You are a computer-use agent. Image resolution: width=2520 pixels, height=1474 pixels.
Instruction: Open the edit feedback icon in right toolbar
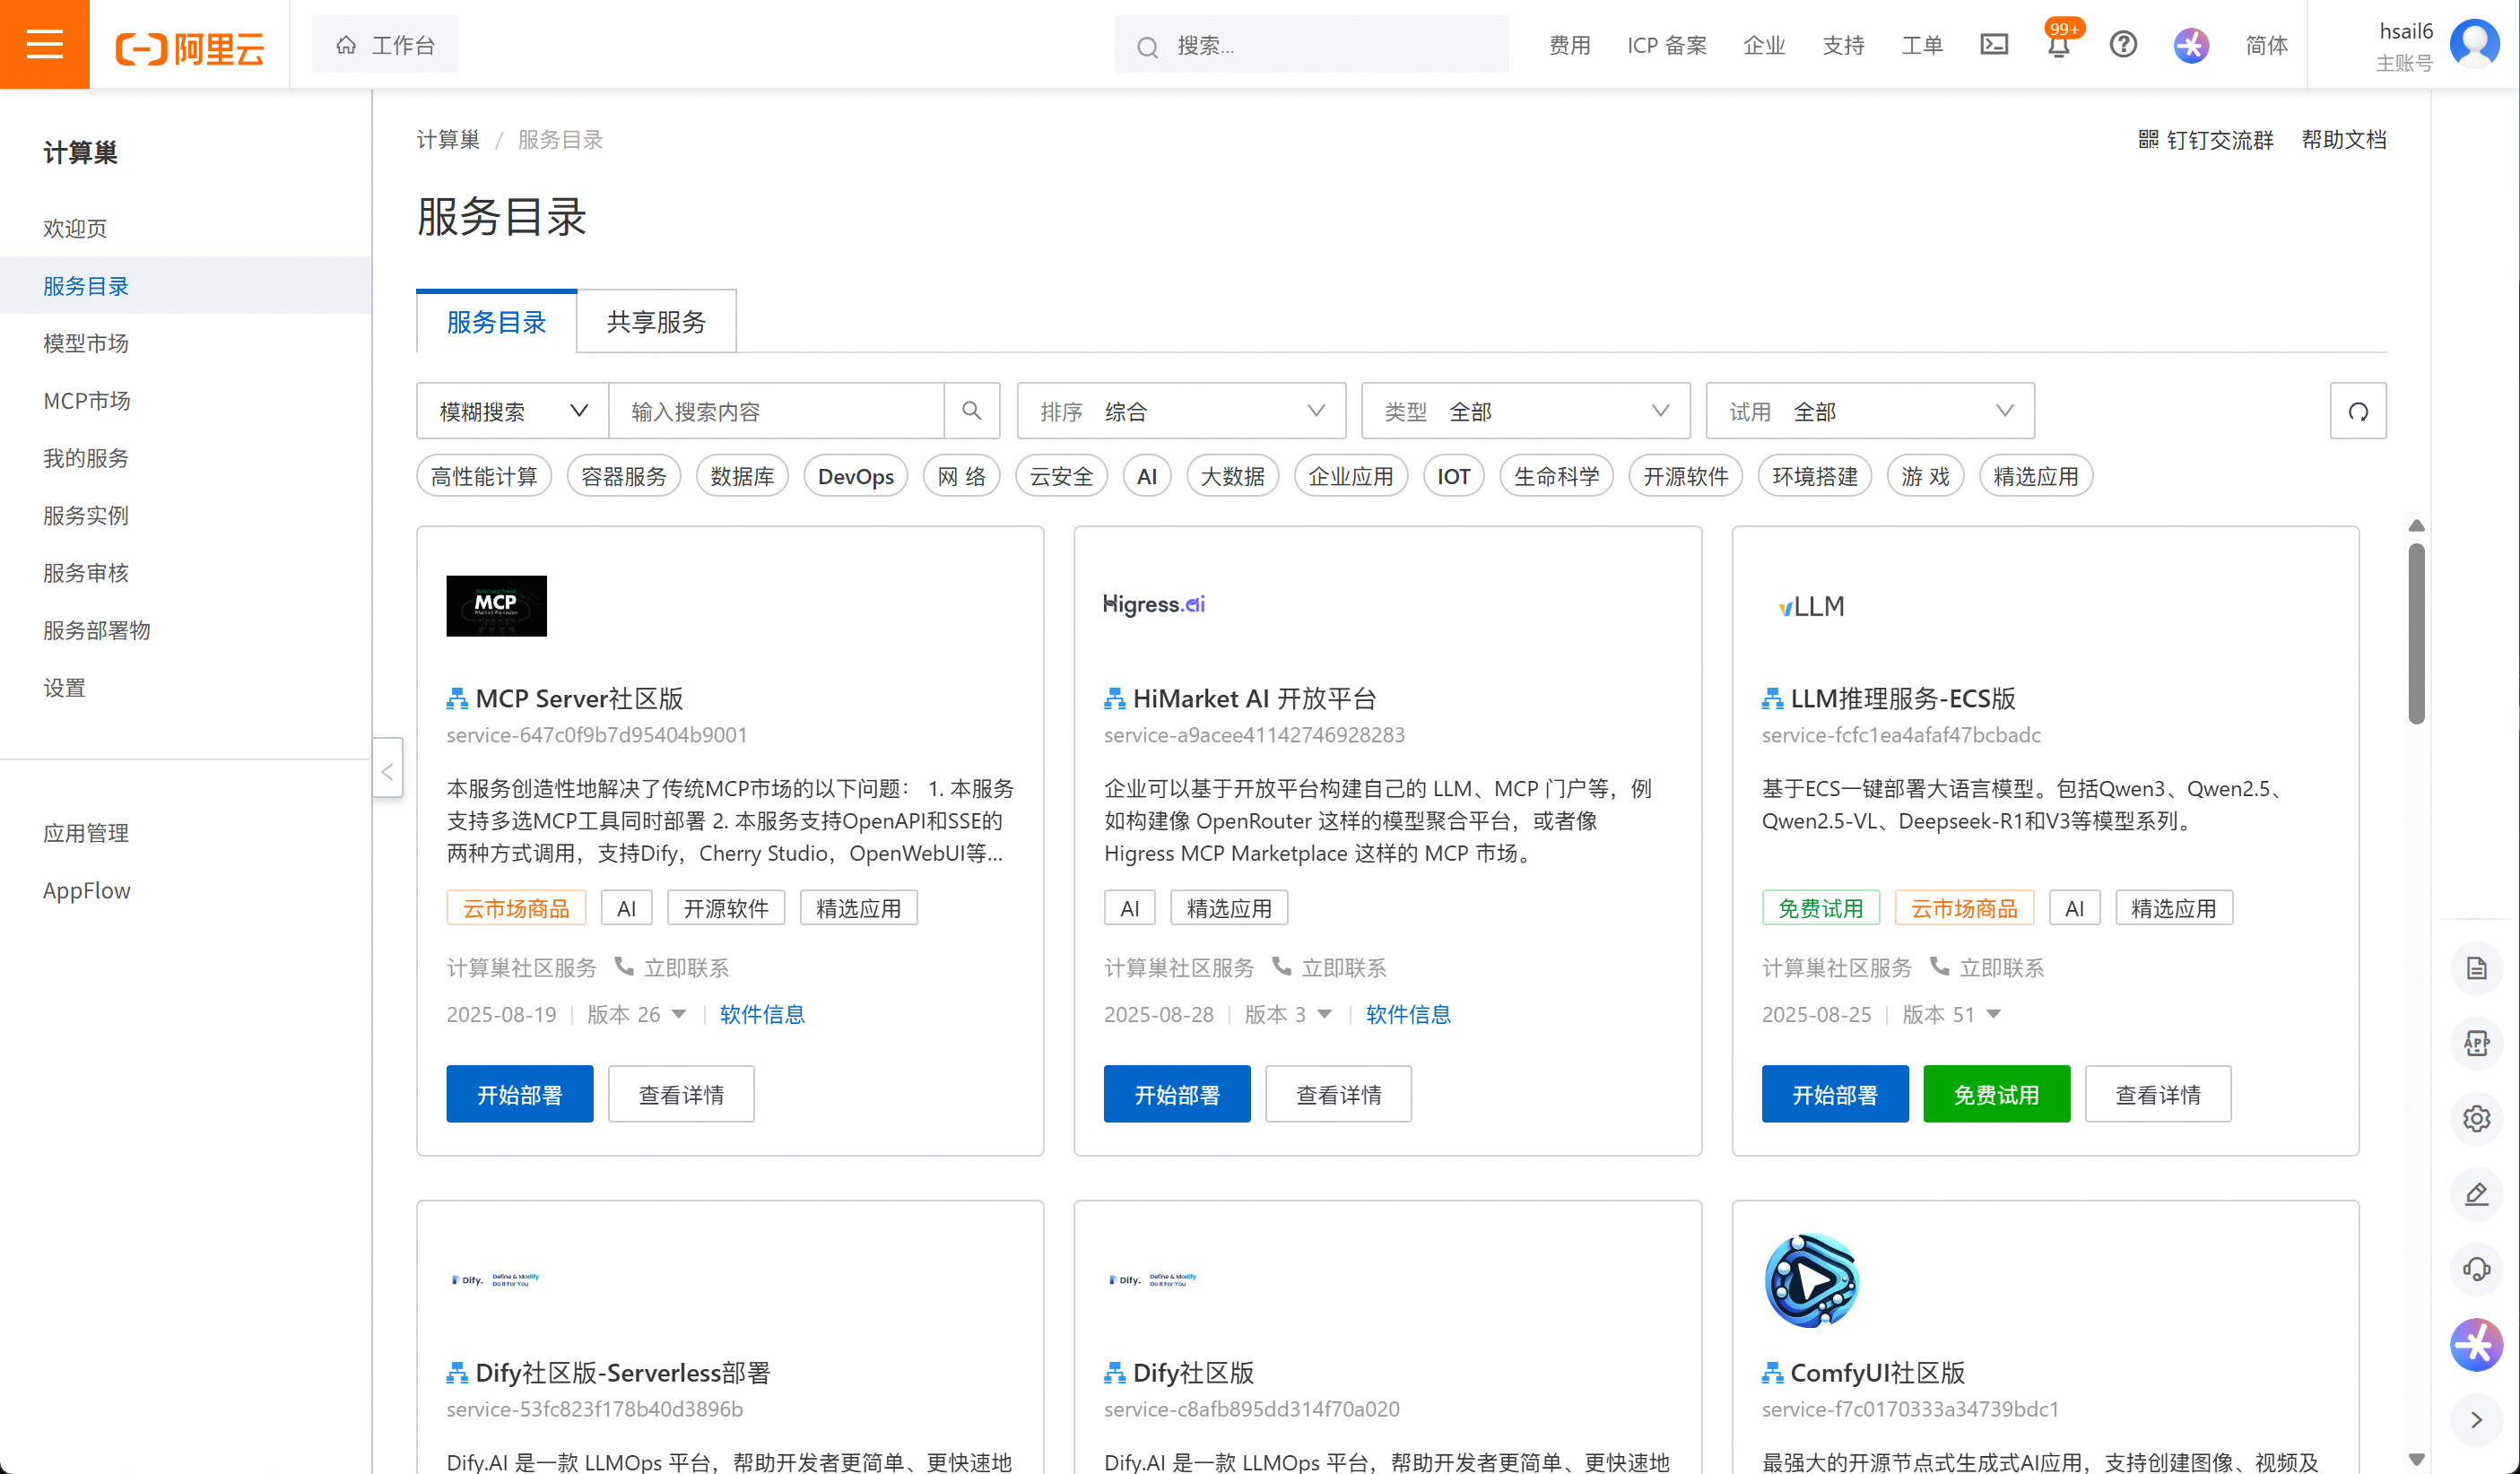coord(2476,1194)
